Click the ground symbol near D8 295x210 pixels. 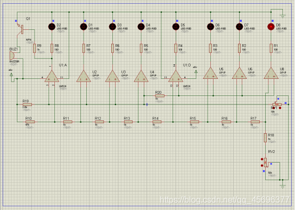(x=283, y=16)
